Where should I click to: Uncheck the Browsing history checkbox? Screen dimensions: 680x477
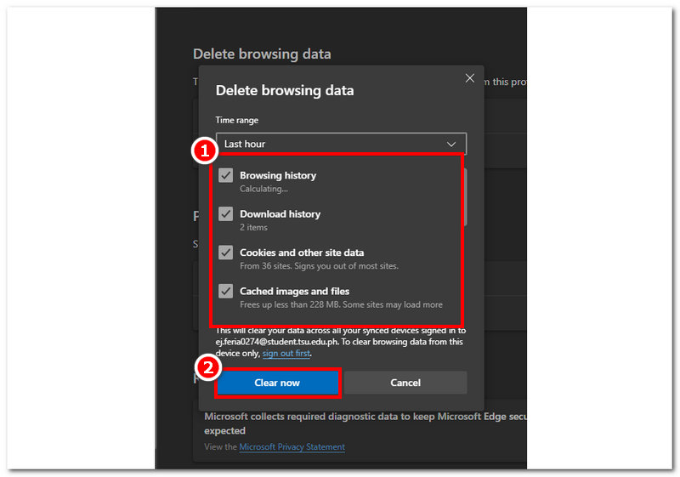(225, 175)
